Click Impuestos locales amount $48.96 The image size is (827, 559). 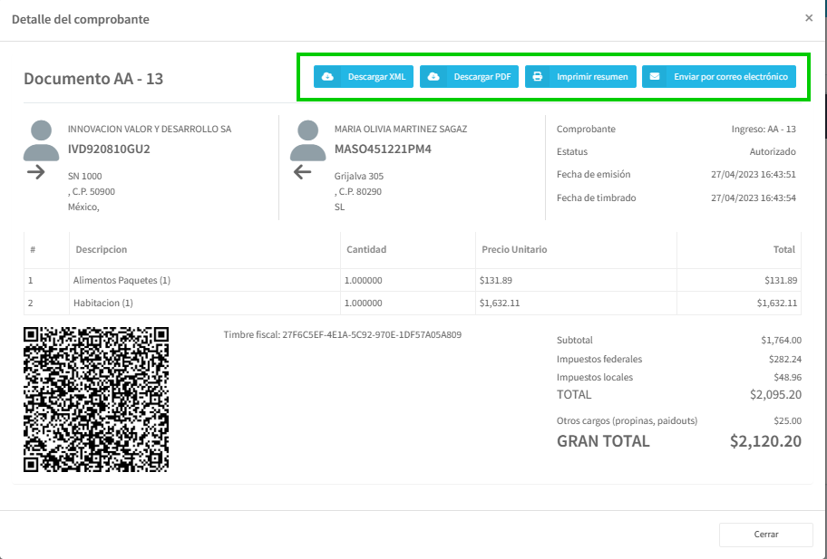[x=787, y=377]
